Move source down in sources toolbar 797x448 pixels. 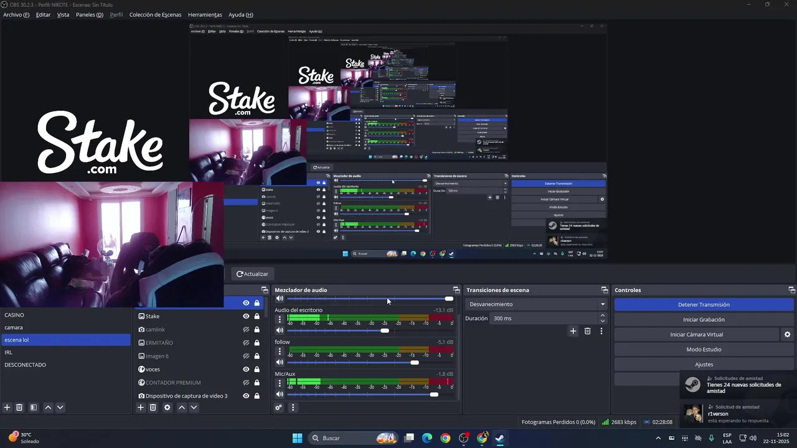pyautogui.click(x=194, y=408)
